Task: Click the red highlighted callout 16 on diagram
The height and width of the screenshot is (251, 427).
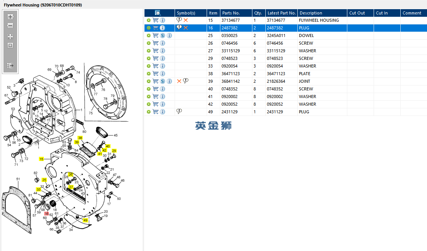Action: tap(47, 214)
